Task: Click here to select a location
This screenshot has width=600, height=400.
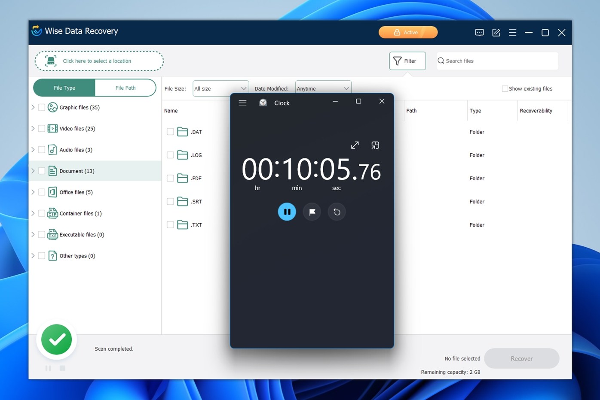Action: pos(99,61)
